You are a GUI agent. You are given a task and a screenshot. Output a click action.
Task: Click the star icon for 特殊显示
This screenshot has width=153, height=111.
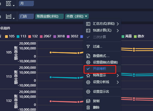coord(88,76)
